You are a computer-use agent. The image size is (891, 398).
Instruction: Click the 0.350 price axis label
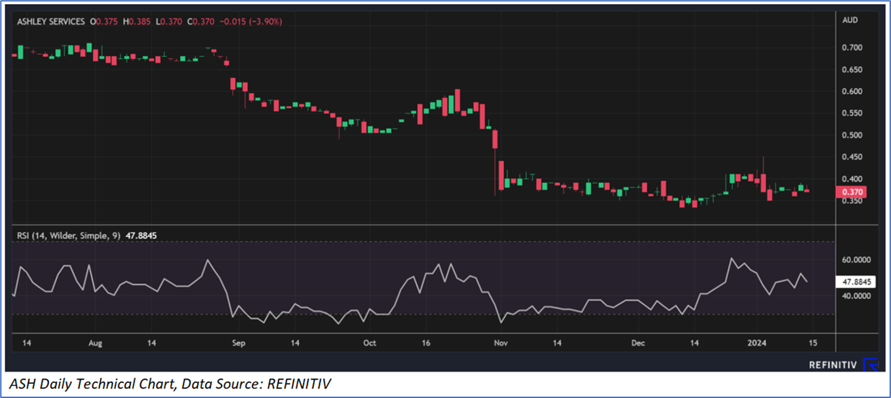(852, 202)
